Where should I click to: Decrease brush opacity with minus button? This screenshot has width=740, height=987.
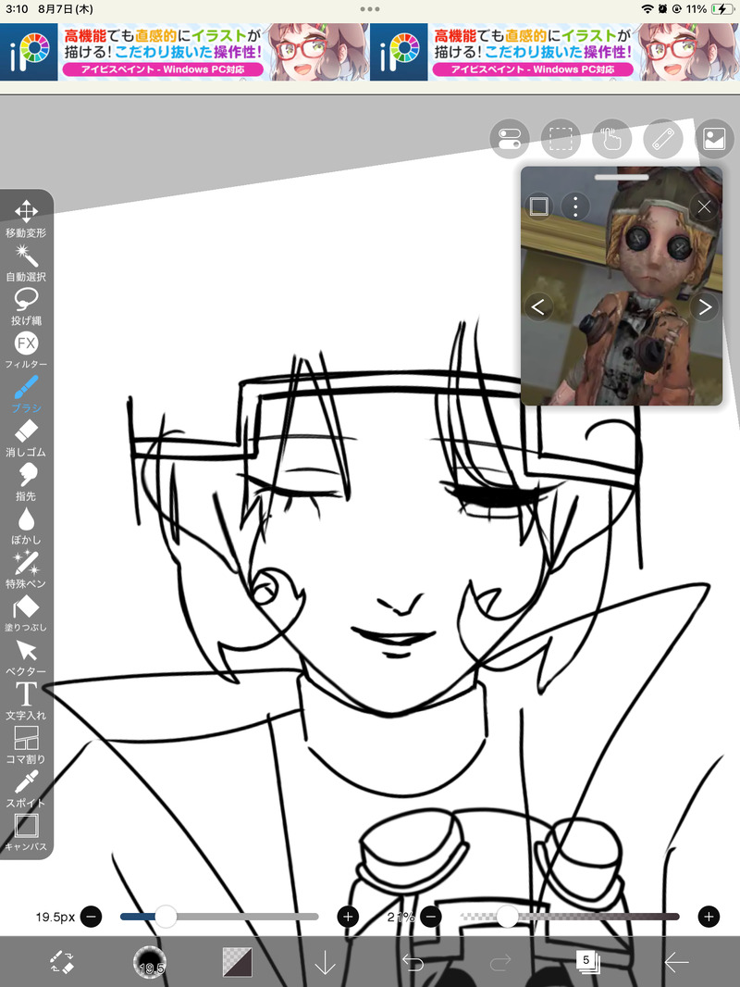pos(431,917)
